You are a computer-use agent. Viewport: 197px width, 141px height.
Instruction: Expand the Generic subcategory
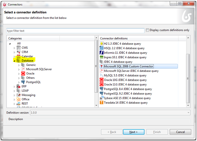[x=19, y=65]
